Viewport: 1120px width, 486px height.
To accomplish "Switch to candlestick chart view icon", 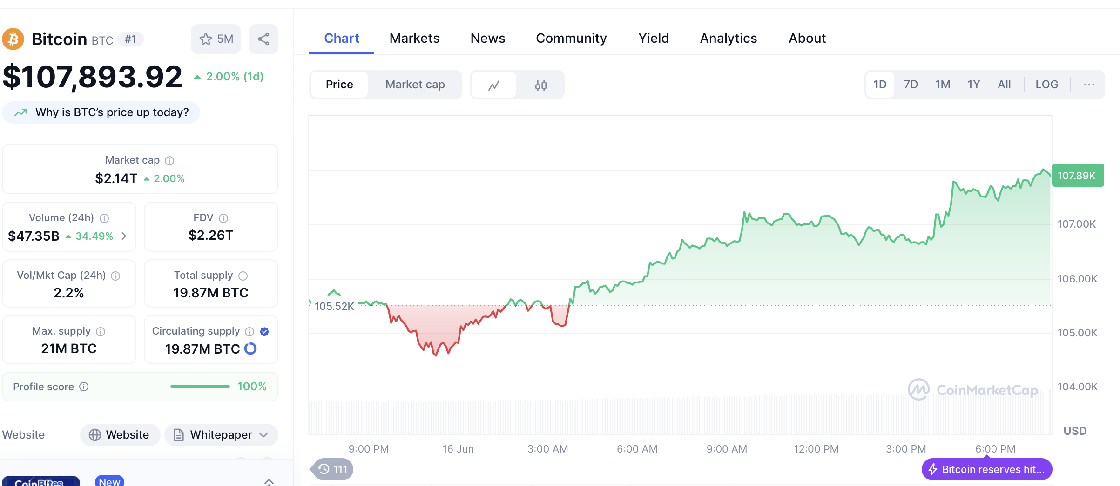I will pyautogui.click(x=540, y=85).
